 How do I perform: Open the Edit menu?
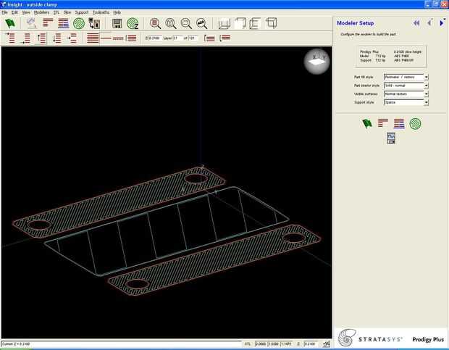click(14, 12)
